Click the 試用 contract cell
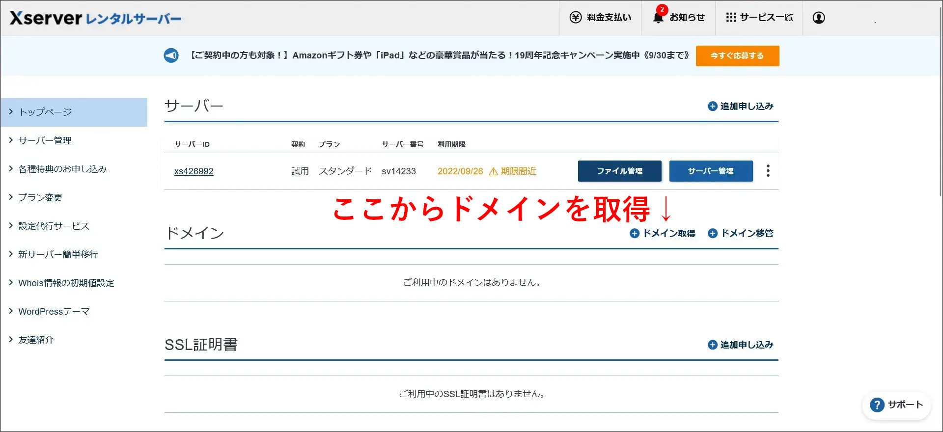Image resolution: width=943 pixels, height=432 pixels. pos(300,171)
